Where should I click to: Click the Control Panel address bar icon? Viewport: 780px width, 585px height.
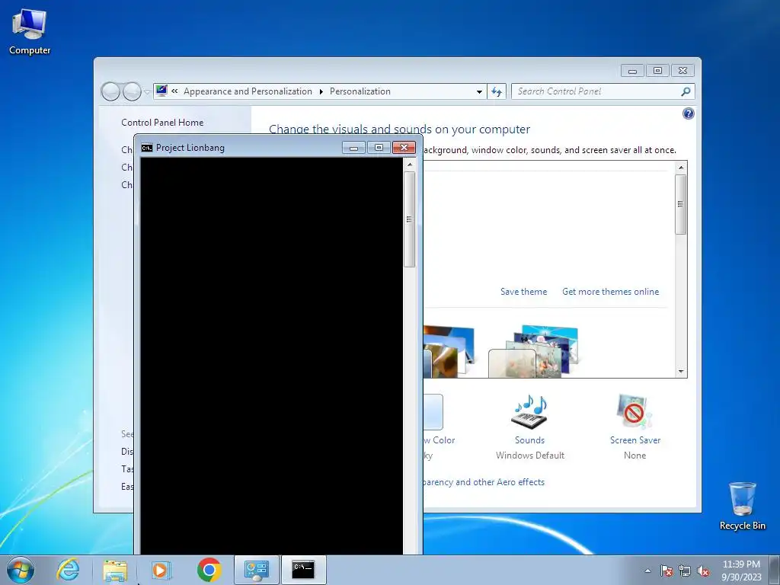tap(161, 91)
